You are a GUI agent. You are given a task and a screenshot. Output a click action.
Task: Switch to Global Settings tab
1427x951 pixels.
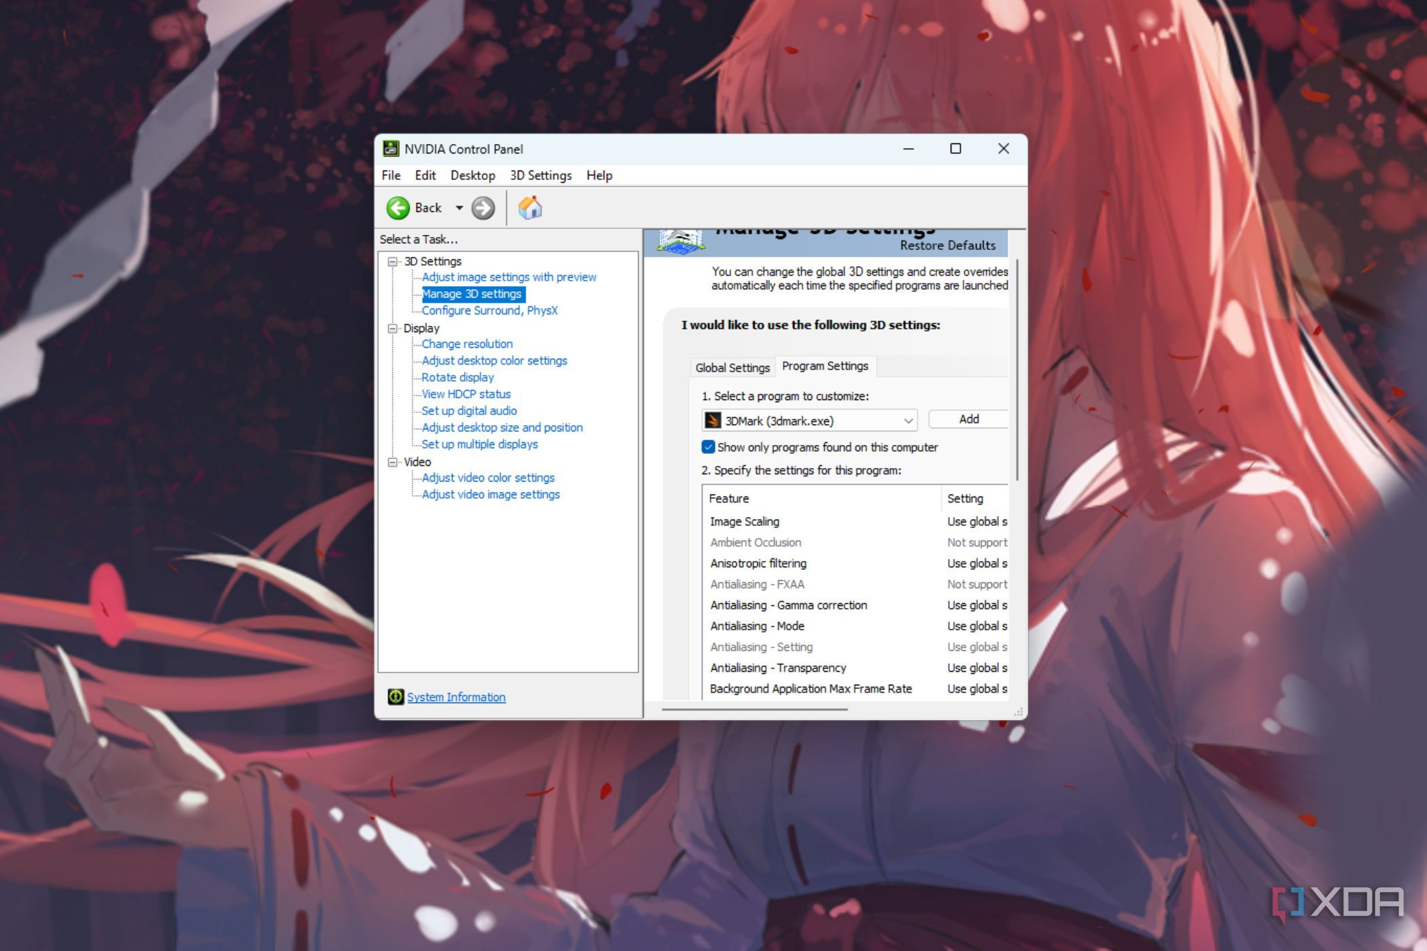(x=732, y=367)
